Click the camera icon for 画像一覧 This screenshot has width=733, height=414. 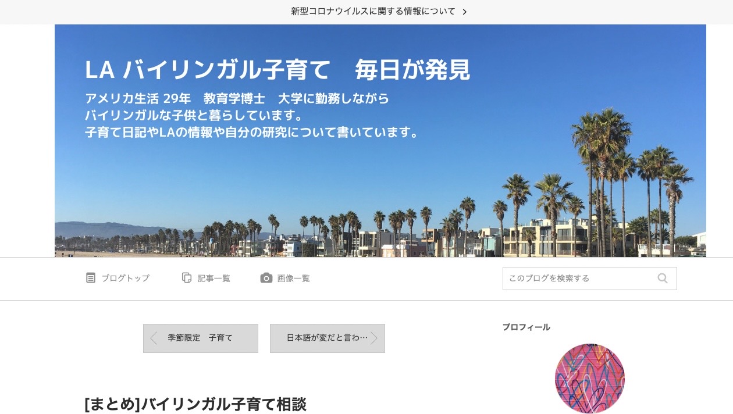tap(266, 278)
